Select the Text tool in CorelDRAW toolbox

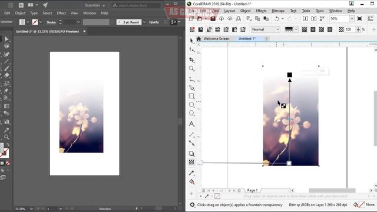point(191,124)
